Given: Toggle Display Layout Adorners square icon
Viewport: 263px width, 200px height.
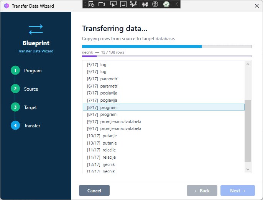Looking at the screenshot, I should [123, 4].
